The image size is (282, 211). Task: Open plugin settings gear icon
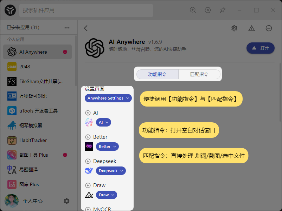[235, 28]
